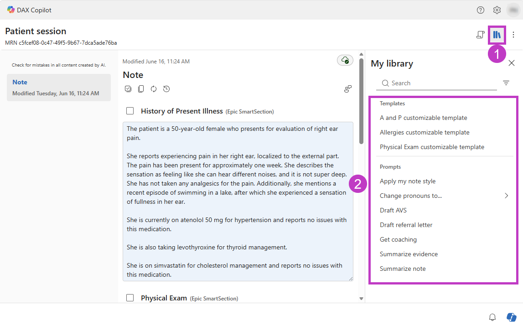The height and width of the screenshot is (331, 523).
Task: Open the Copilot chat icon at bottom right
Action: (x=511, y=317)
